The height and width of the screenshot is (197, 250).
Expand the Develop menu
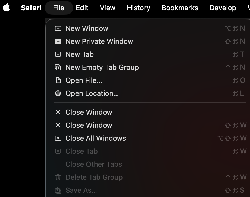(x=223, y=8)
